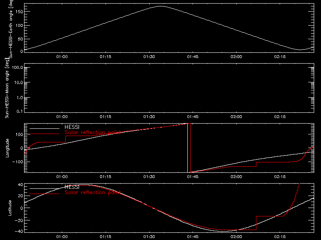The image size is (321, 240).
Task: Click 01:30 time label under Latitude plot
Action: [x=149, y=236]
